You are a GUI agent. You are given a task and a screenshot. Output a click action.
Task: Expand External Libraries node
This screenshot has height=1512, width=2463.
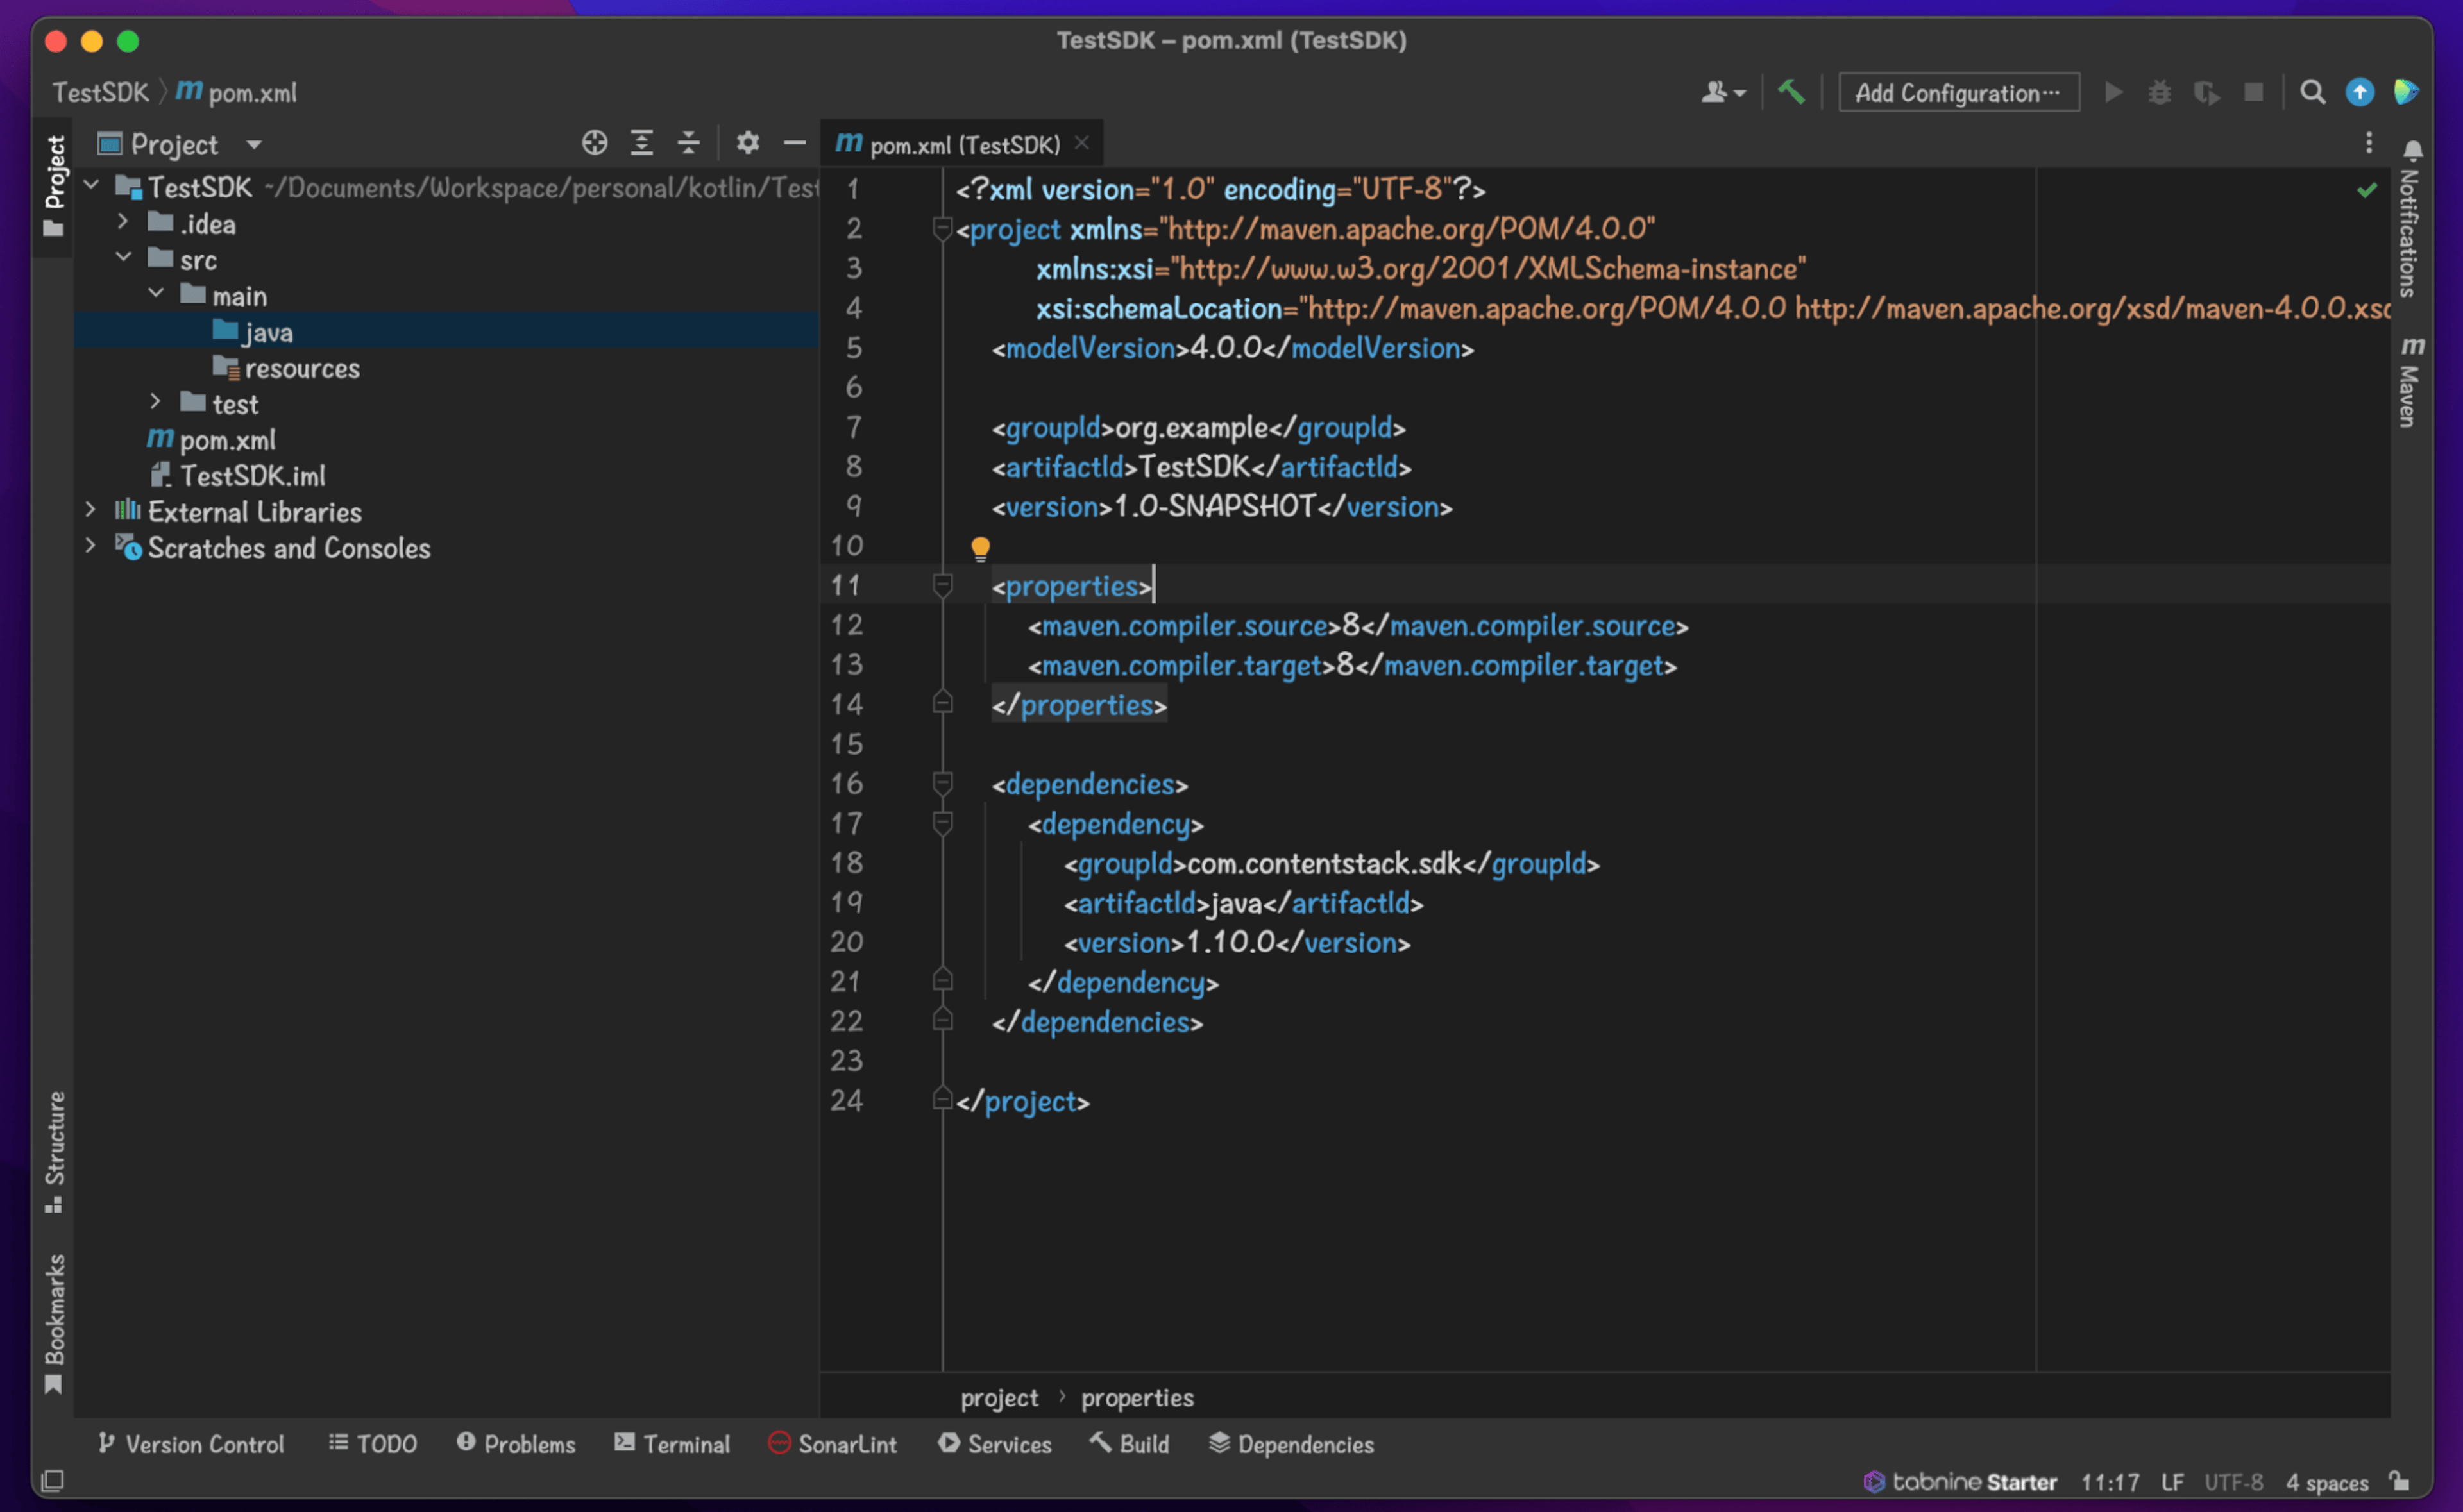[x=90, y=510]
